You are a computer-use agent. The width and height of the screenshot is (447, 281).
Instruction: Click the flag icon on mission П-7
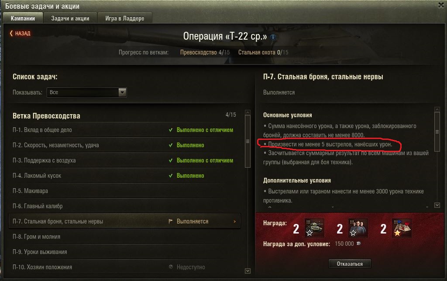coord(171,221)
